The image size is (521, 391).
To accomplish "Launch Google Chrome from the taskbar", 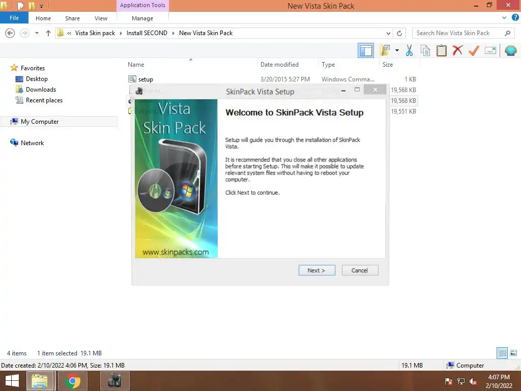I will click(73, 381).
